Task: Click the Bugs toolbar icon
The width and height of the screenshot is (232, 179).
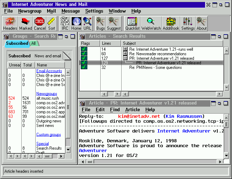Action: tap(101, 24)
